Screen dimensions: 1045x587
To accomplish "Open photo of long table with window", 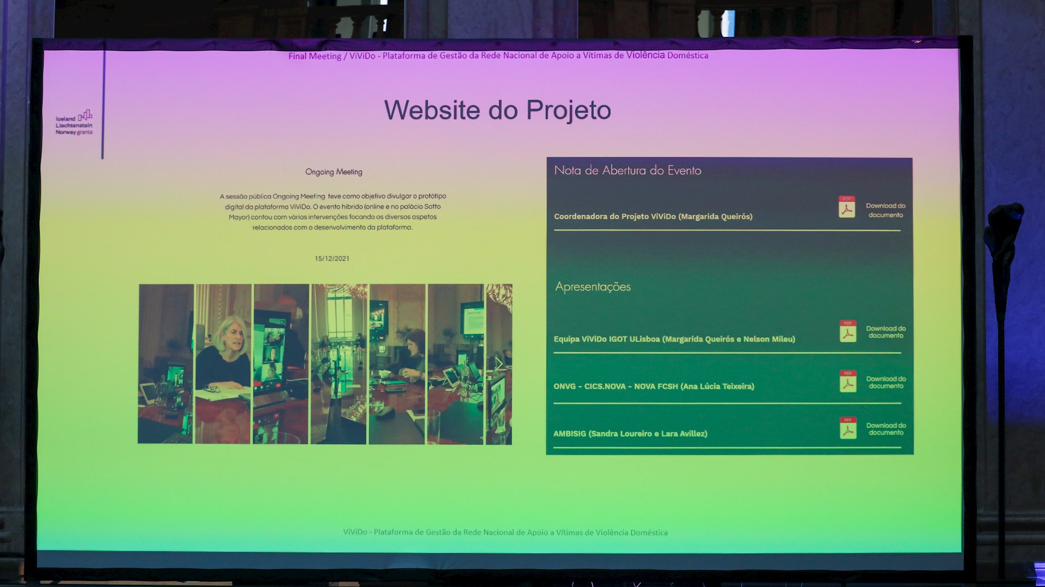I will [x=339, y=364].
